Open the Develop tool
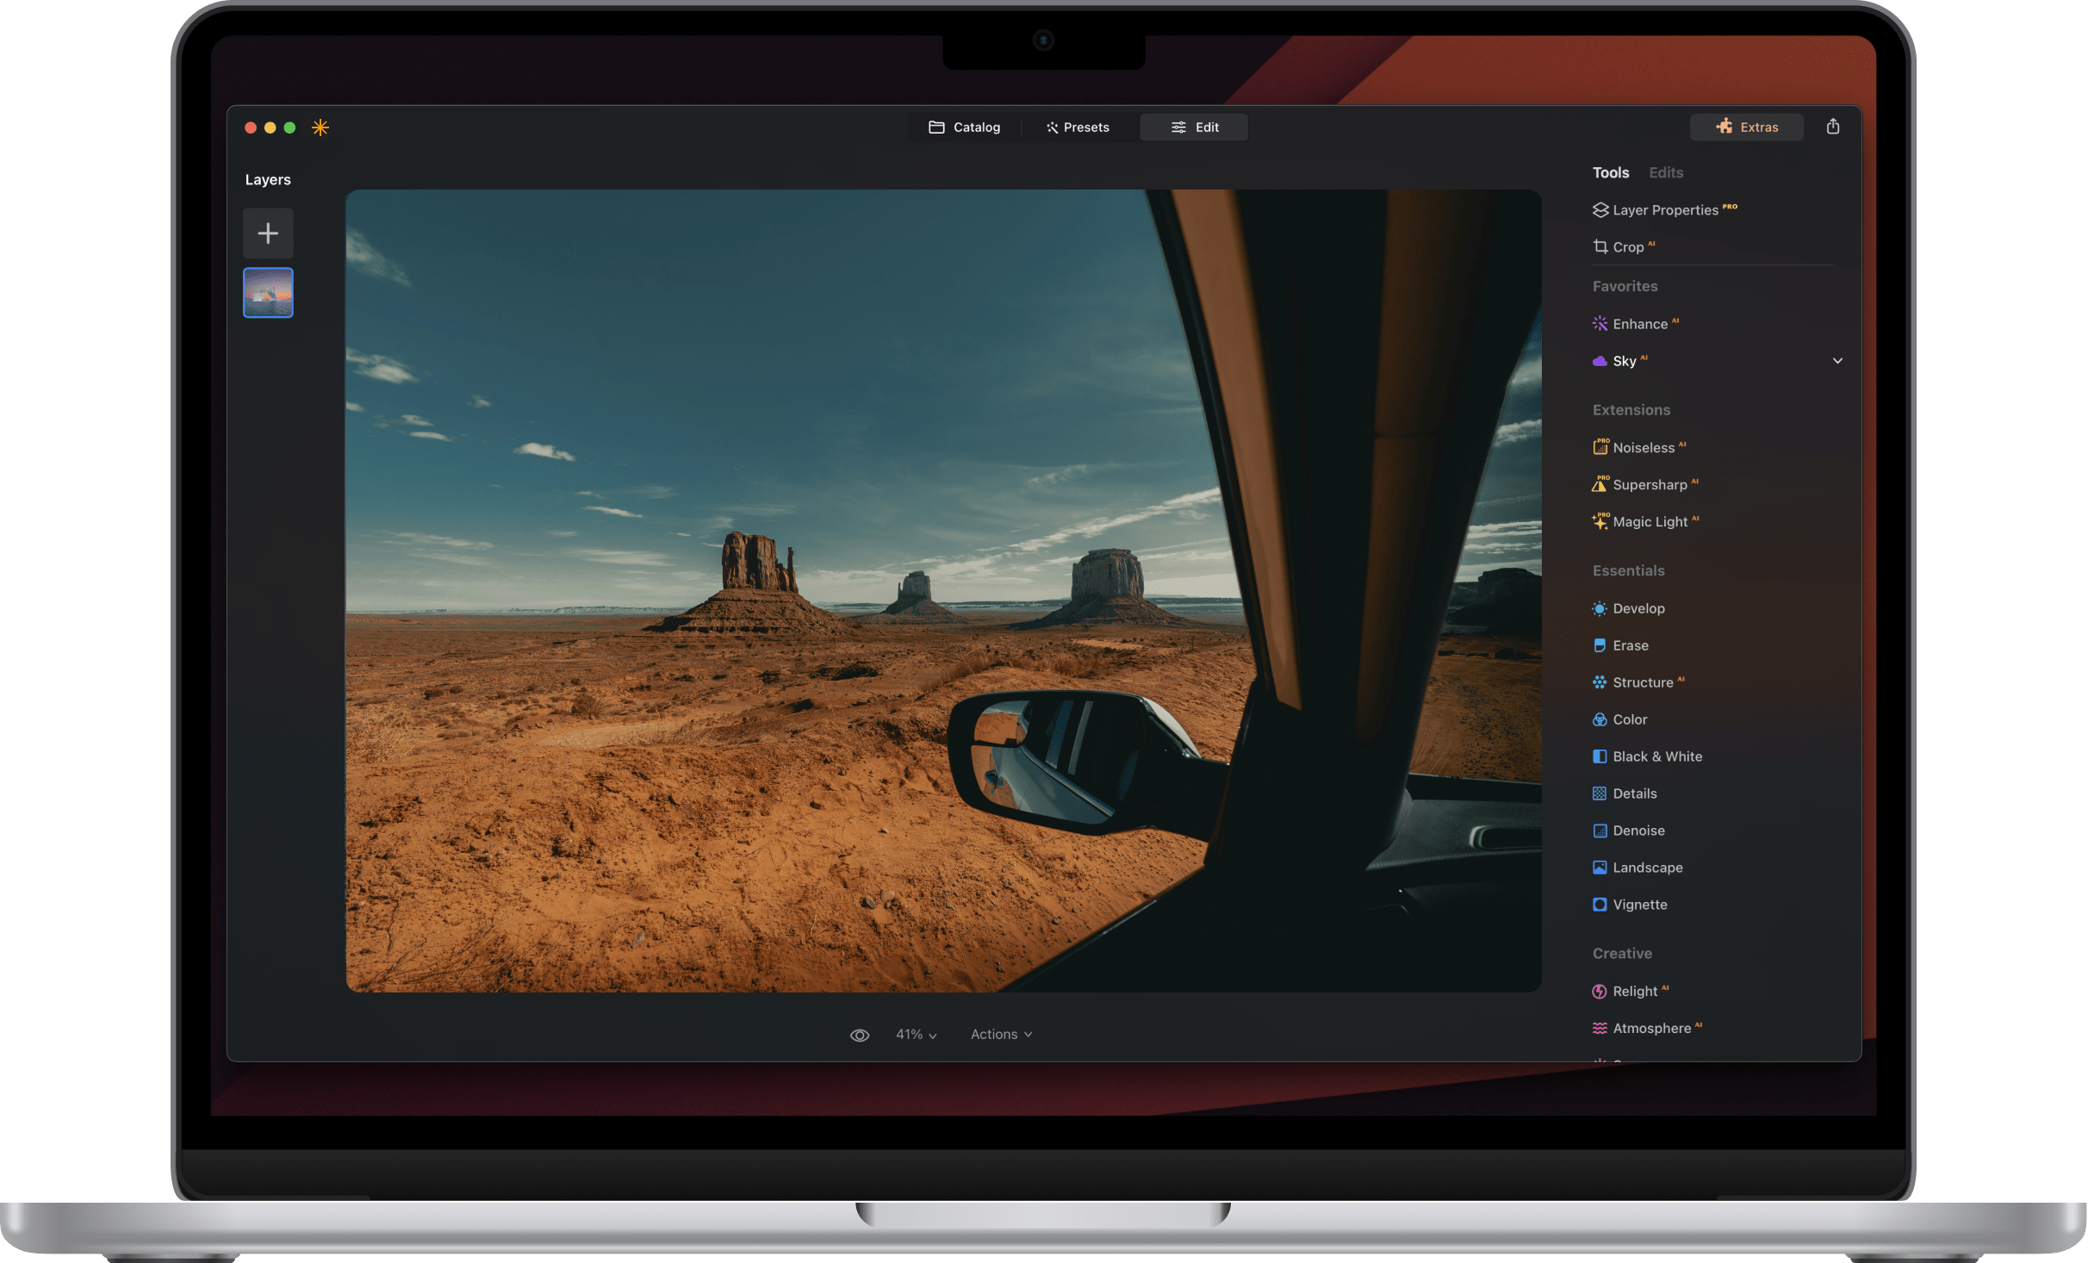The height and width of the screenshot is (1263, 2088). (x=1637, y=608)
